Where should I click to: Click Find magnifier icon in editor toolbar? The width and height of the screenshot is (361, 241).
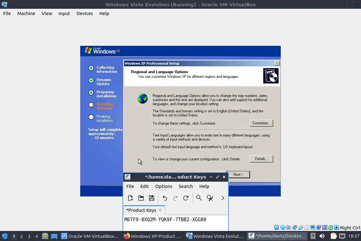click(x=199, y=198)
